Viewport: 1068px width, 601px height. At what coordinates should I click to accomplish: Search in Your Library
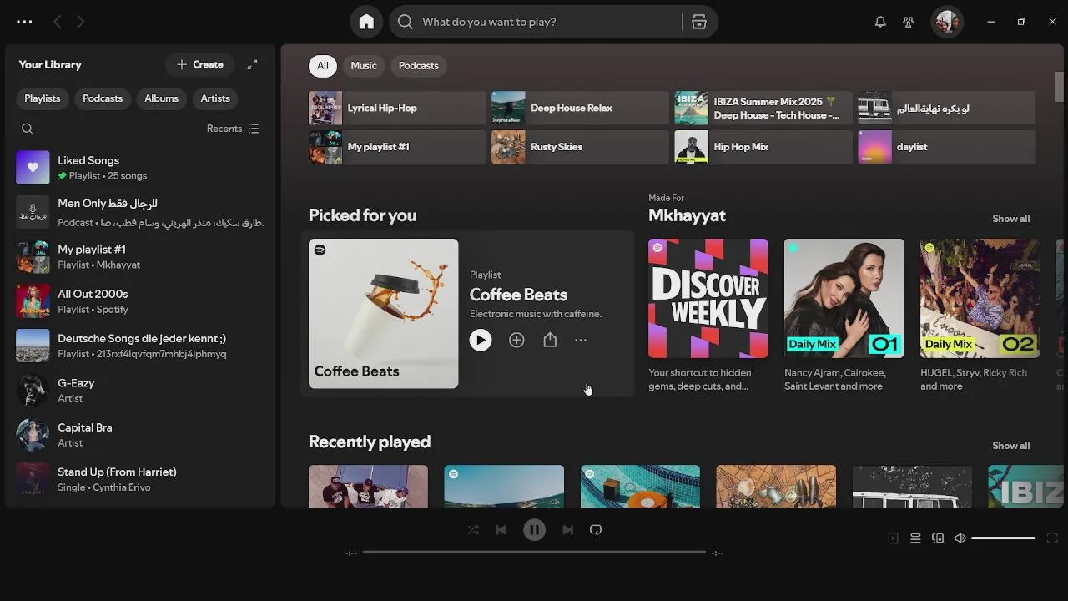coord(28,129)
